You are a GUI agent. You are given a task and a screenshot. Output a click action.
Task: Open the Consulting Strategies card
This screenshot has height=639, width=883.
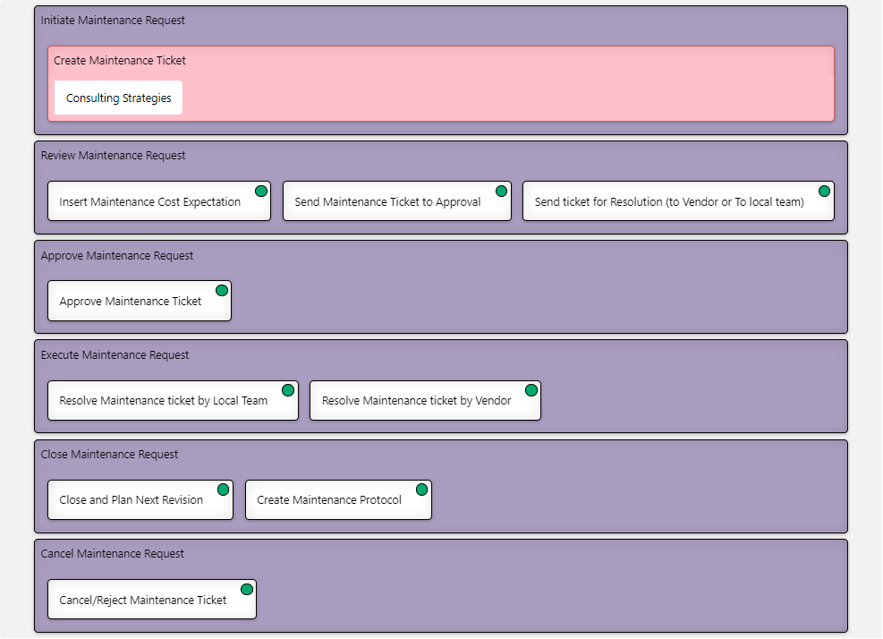[118, 98]
